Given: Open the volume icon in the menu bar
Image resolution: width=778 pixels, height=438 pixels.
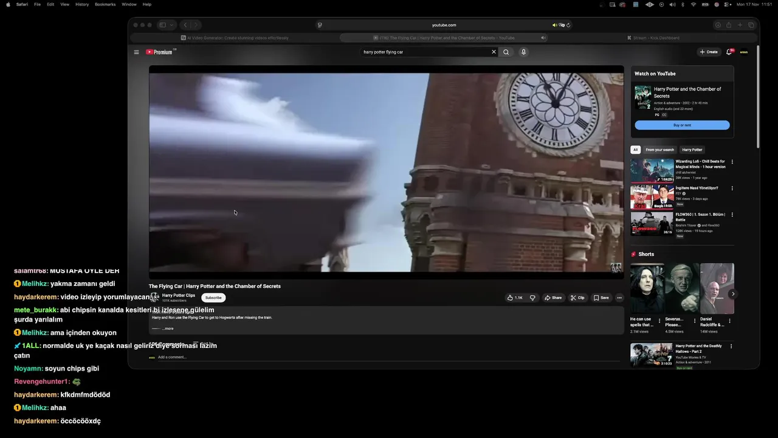Looking at the screenshot, I should [672, 4].
